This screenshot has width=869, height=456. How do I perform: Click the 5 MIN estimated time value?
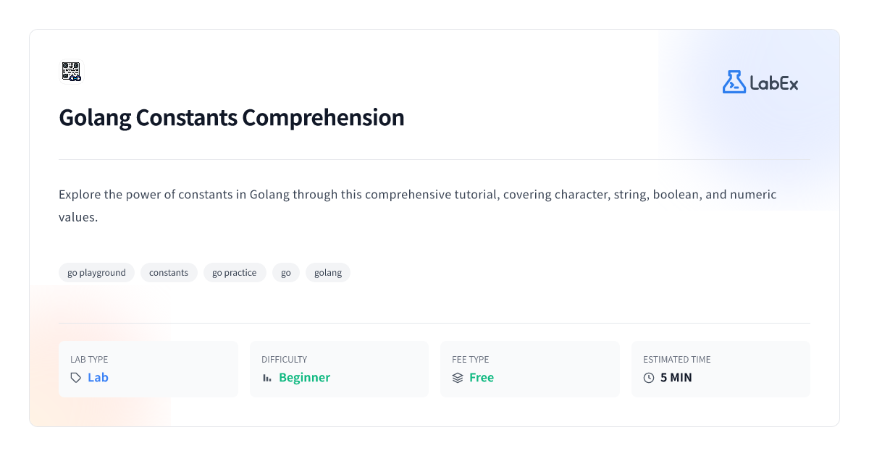[676, 378]
